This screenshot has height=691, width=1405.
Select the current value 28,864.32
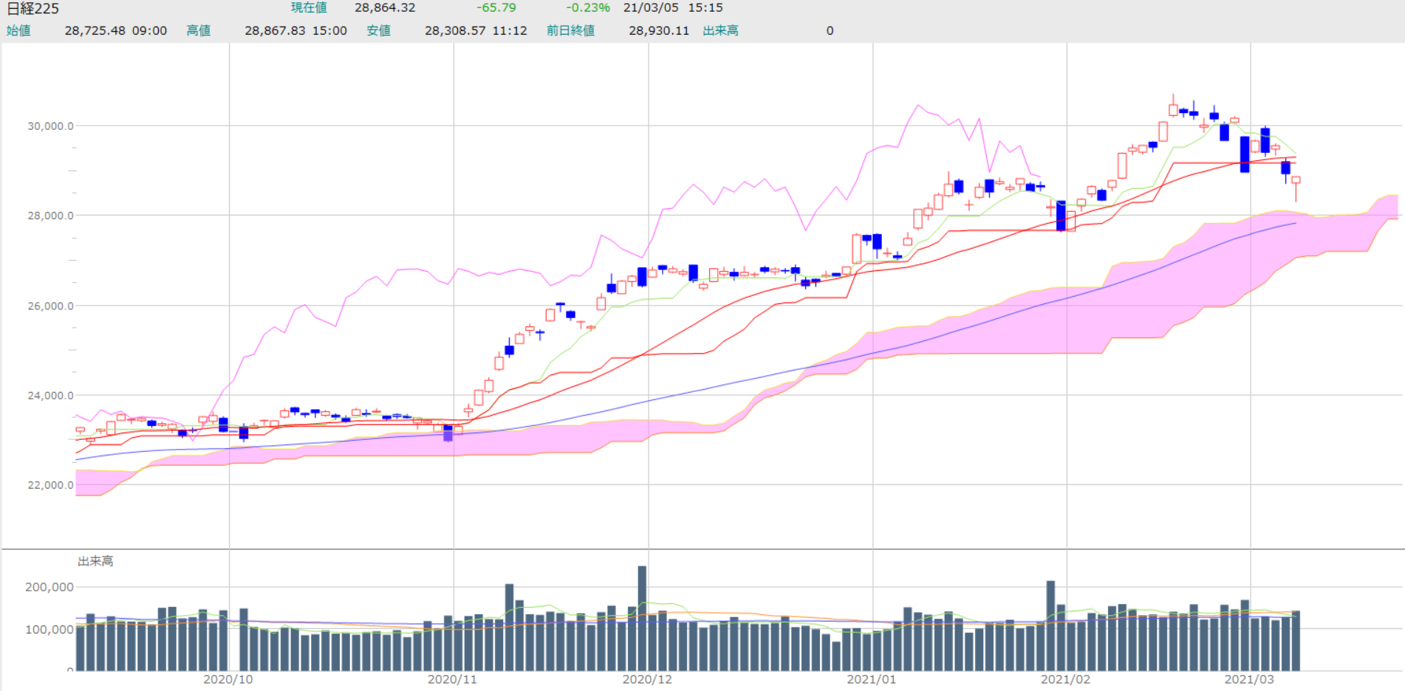(385, 7)
